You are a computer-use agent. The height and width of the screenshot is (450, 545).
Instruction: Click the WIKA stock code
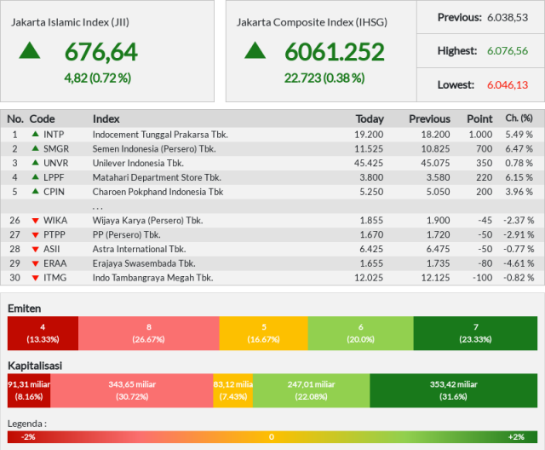pyautogui.click(x=55, y=220)
